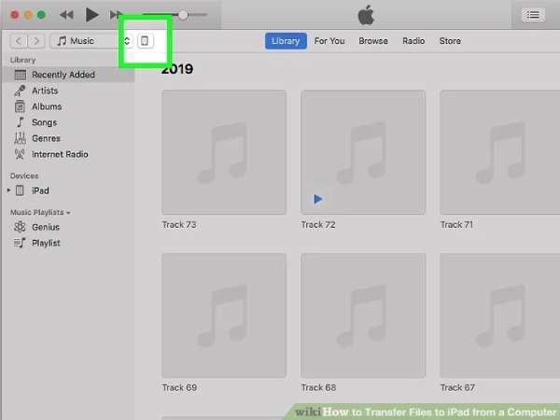
Task: Click the Track 69 album artwork
Action: 224,315
